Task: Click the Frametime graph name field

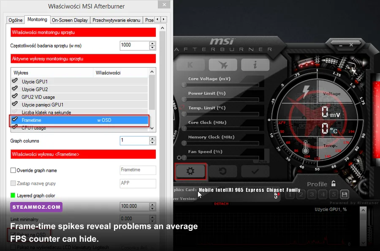Action: click(138, 170)
